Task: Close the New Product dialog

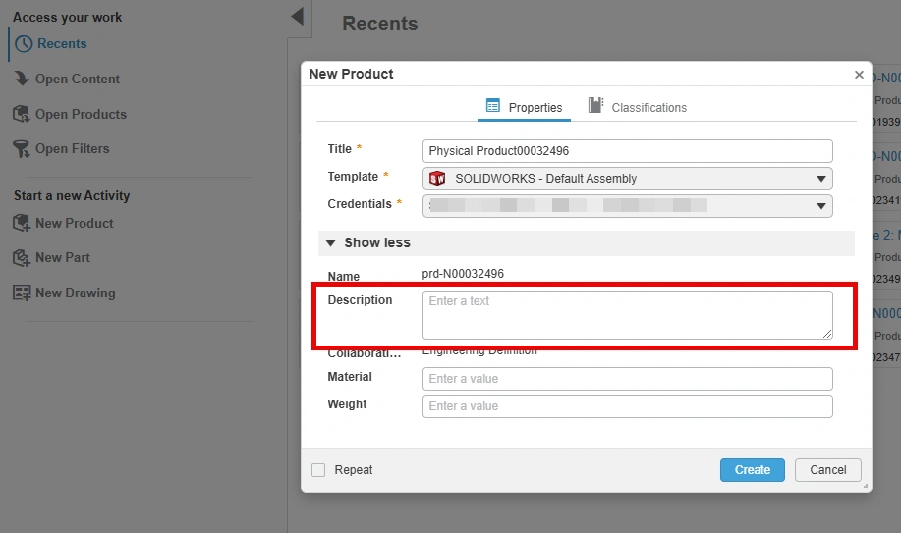Action: point(859,75)
